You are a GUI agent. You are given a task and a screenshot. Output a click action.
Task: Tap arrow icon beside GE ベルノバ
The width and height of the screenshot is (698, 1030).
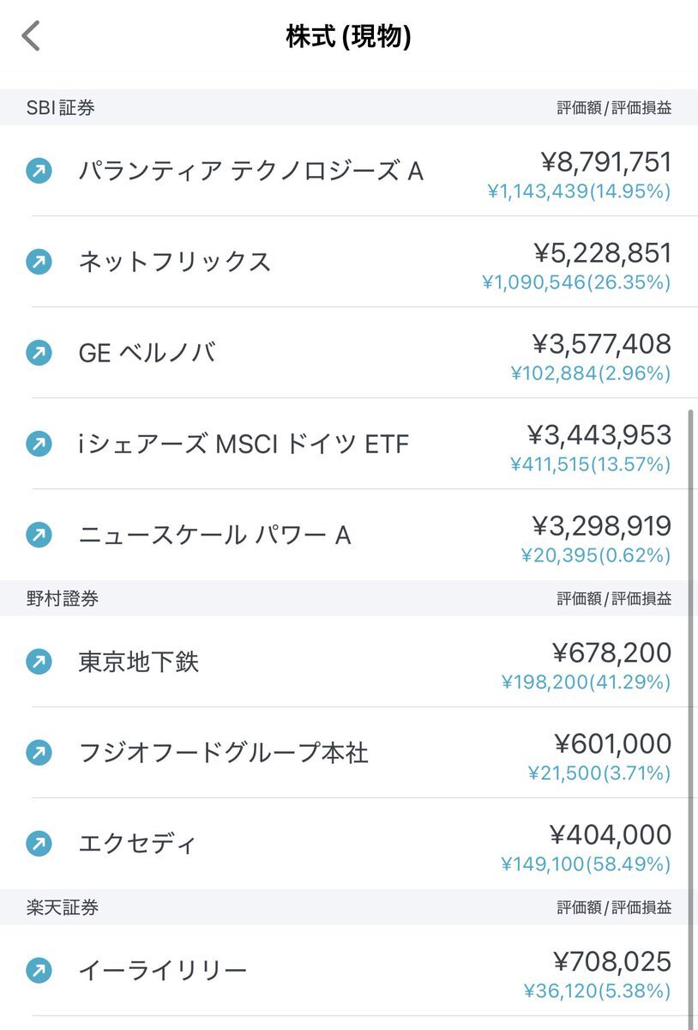39,353
